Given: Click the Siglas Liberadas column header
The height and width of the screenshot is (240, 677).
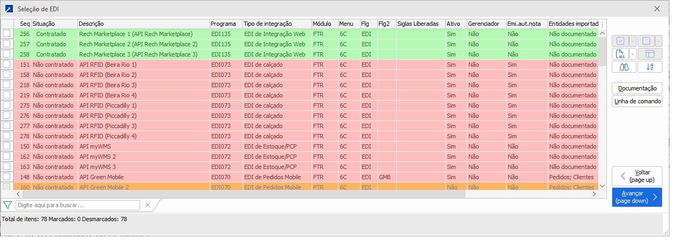Looking at the screenshot, I should tap(420, 24).
